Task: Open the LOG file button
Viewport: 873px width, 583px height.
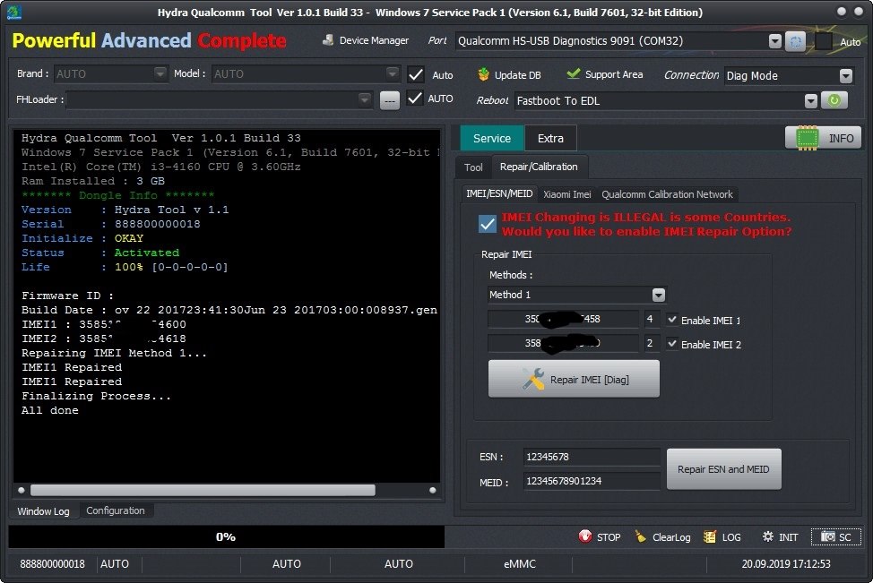Action: point(722,536)
